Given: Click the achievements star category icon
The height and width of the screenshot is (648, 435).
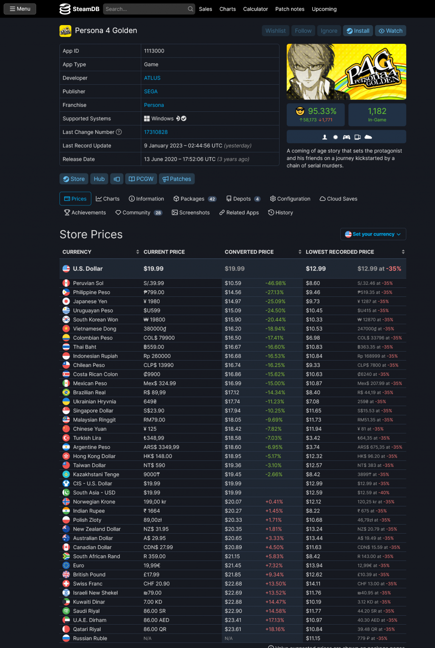Looking at the screenshot, I should pos(336,137).
